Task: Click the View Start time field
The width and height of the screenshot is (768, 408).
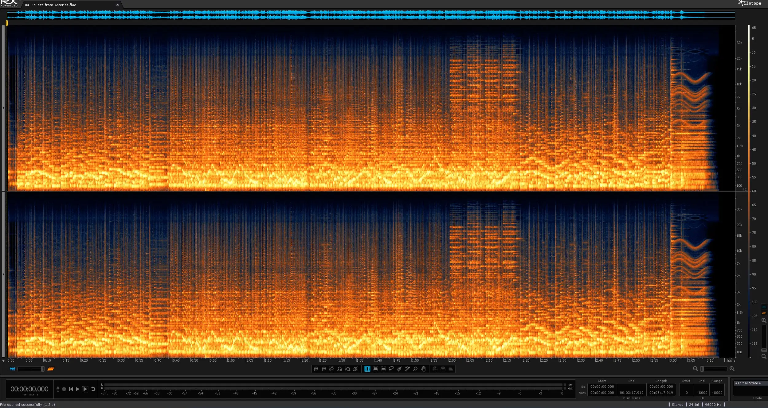Action: click(602, 393)
